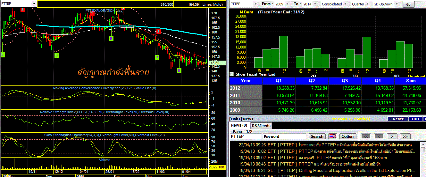Select the 2012 year row
This screenshot has height=177, width=426.
tap(328, 88)
